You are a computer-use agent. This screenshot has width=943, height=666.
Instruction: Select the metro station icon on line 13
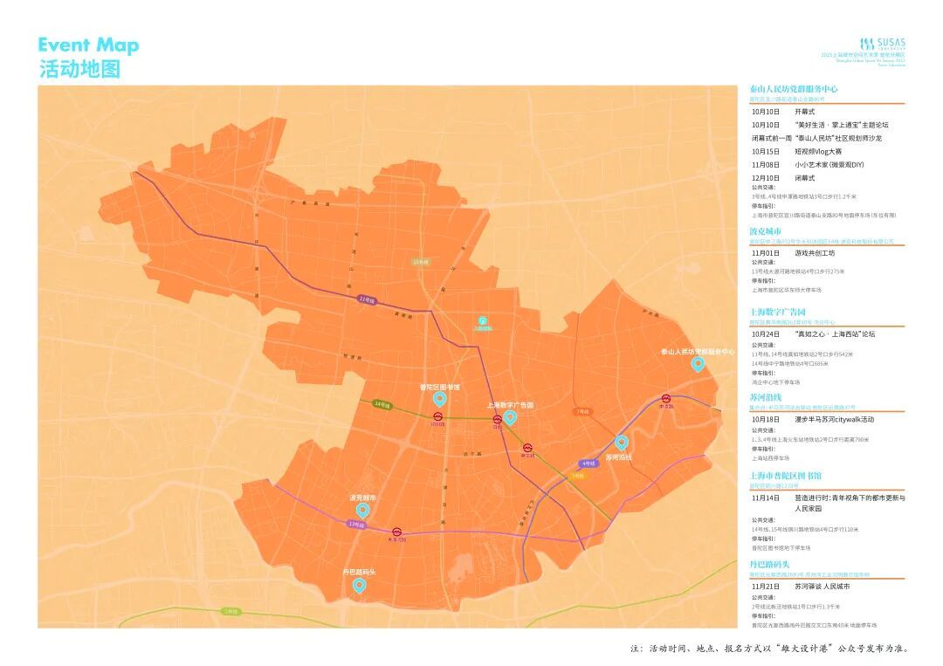[397, 532]
